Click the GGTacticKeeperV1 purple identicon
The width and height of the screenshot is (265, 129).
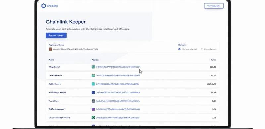click(93, 109)
